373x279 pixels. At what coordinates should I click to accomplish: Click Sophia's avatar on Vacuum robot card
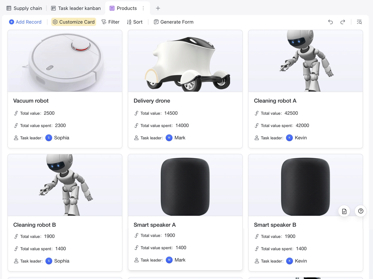click(x=49, y=138)
